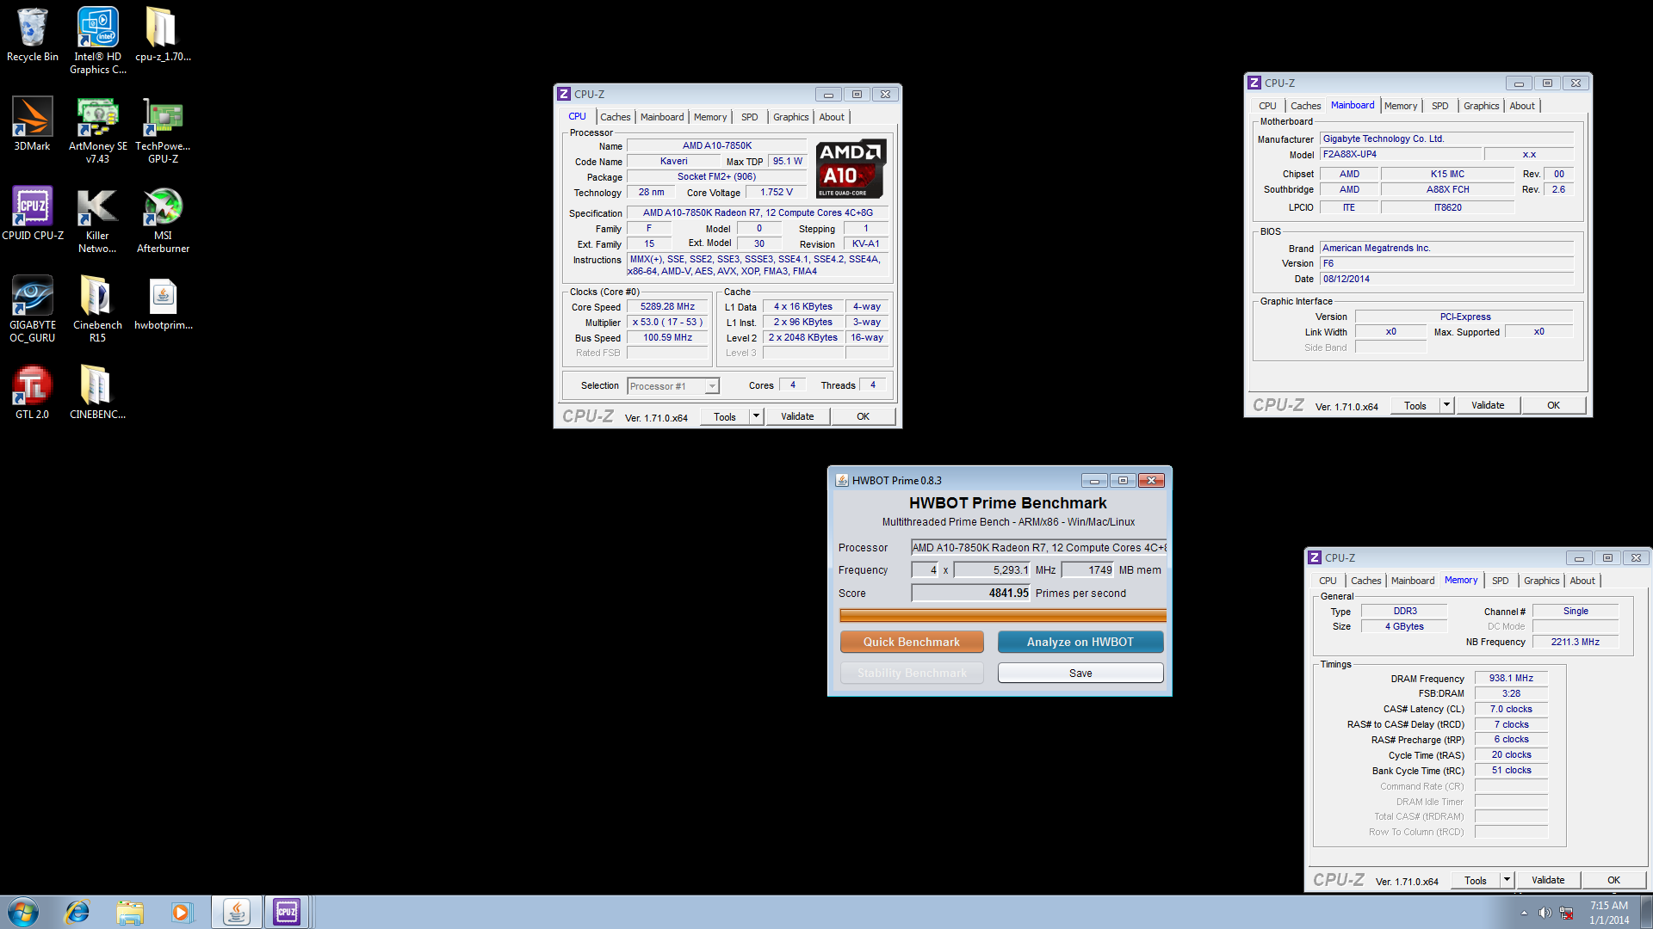Launch MSI Afterburner shortcut
Screen dimensions: 1653x929
point(163,220)
